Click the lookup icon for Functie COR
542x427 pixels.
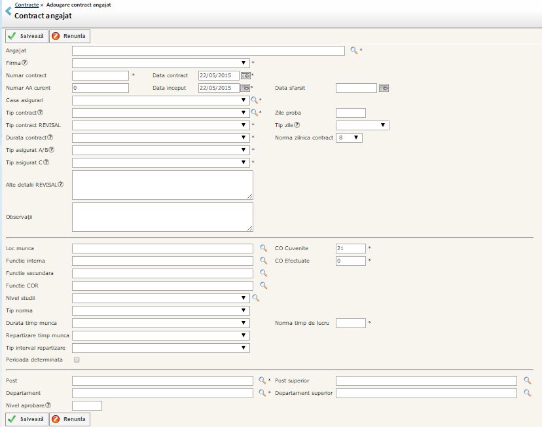point(263,286)
